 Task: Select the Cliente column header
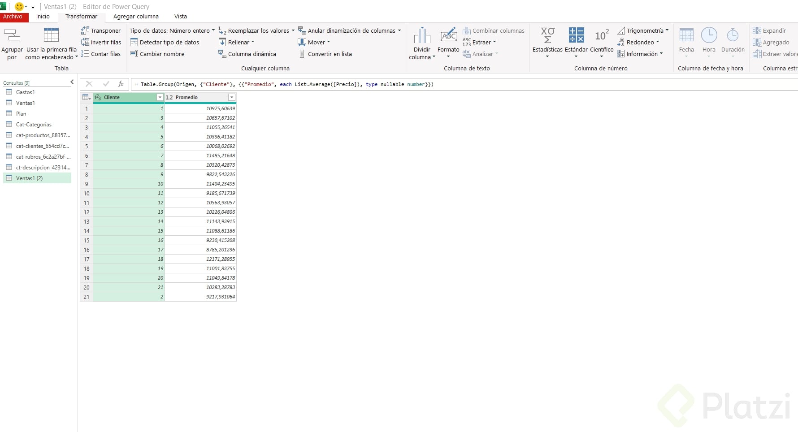pos(129,97)
